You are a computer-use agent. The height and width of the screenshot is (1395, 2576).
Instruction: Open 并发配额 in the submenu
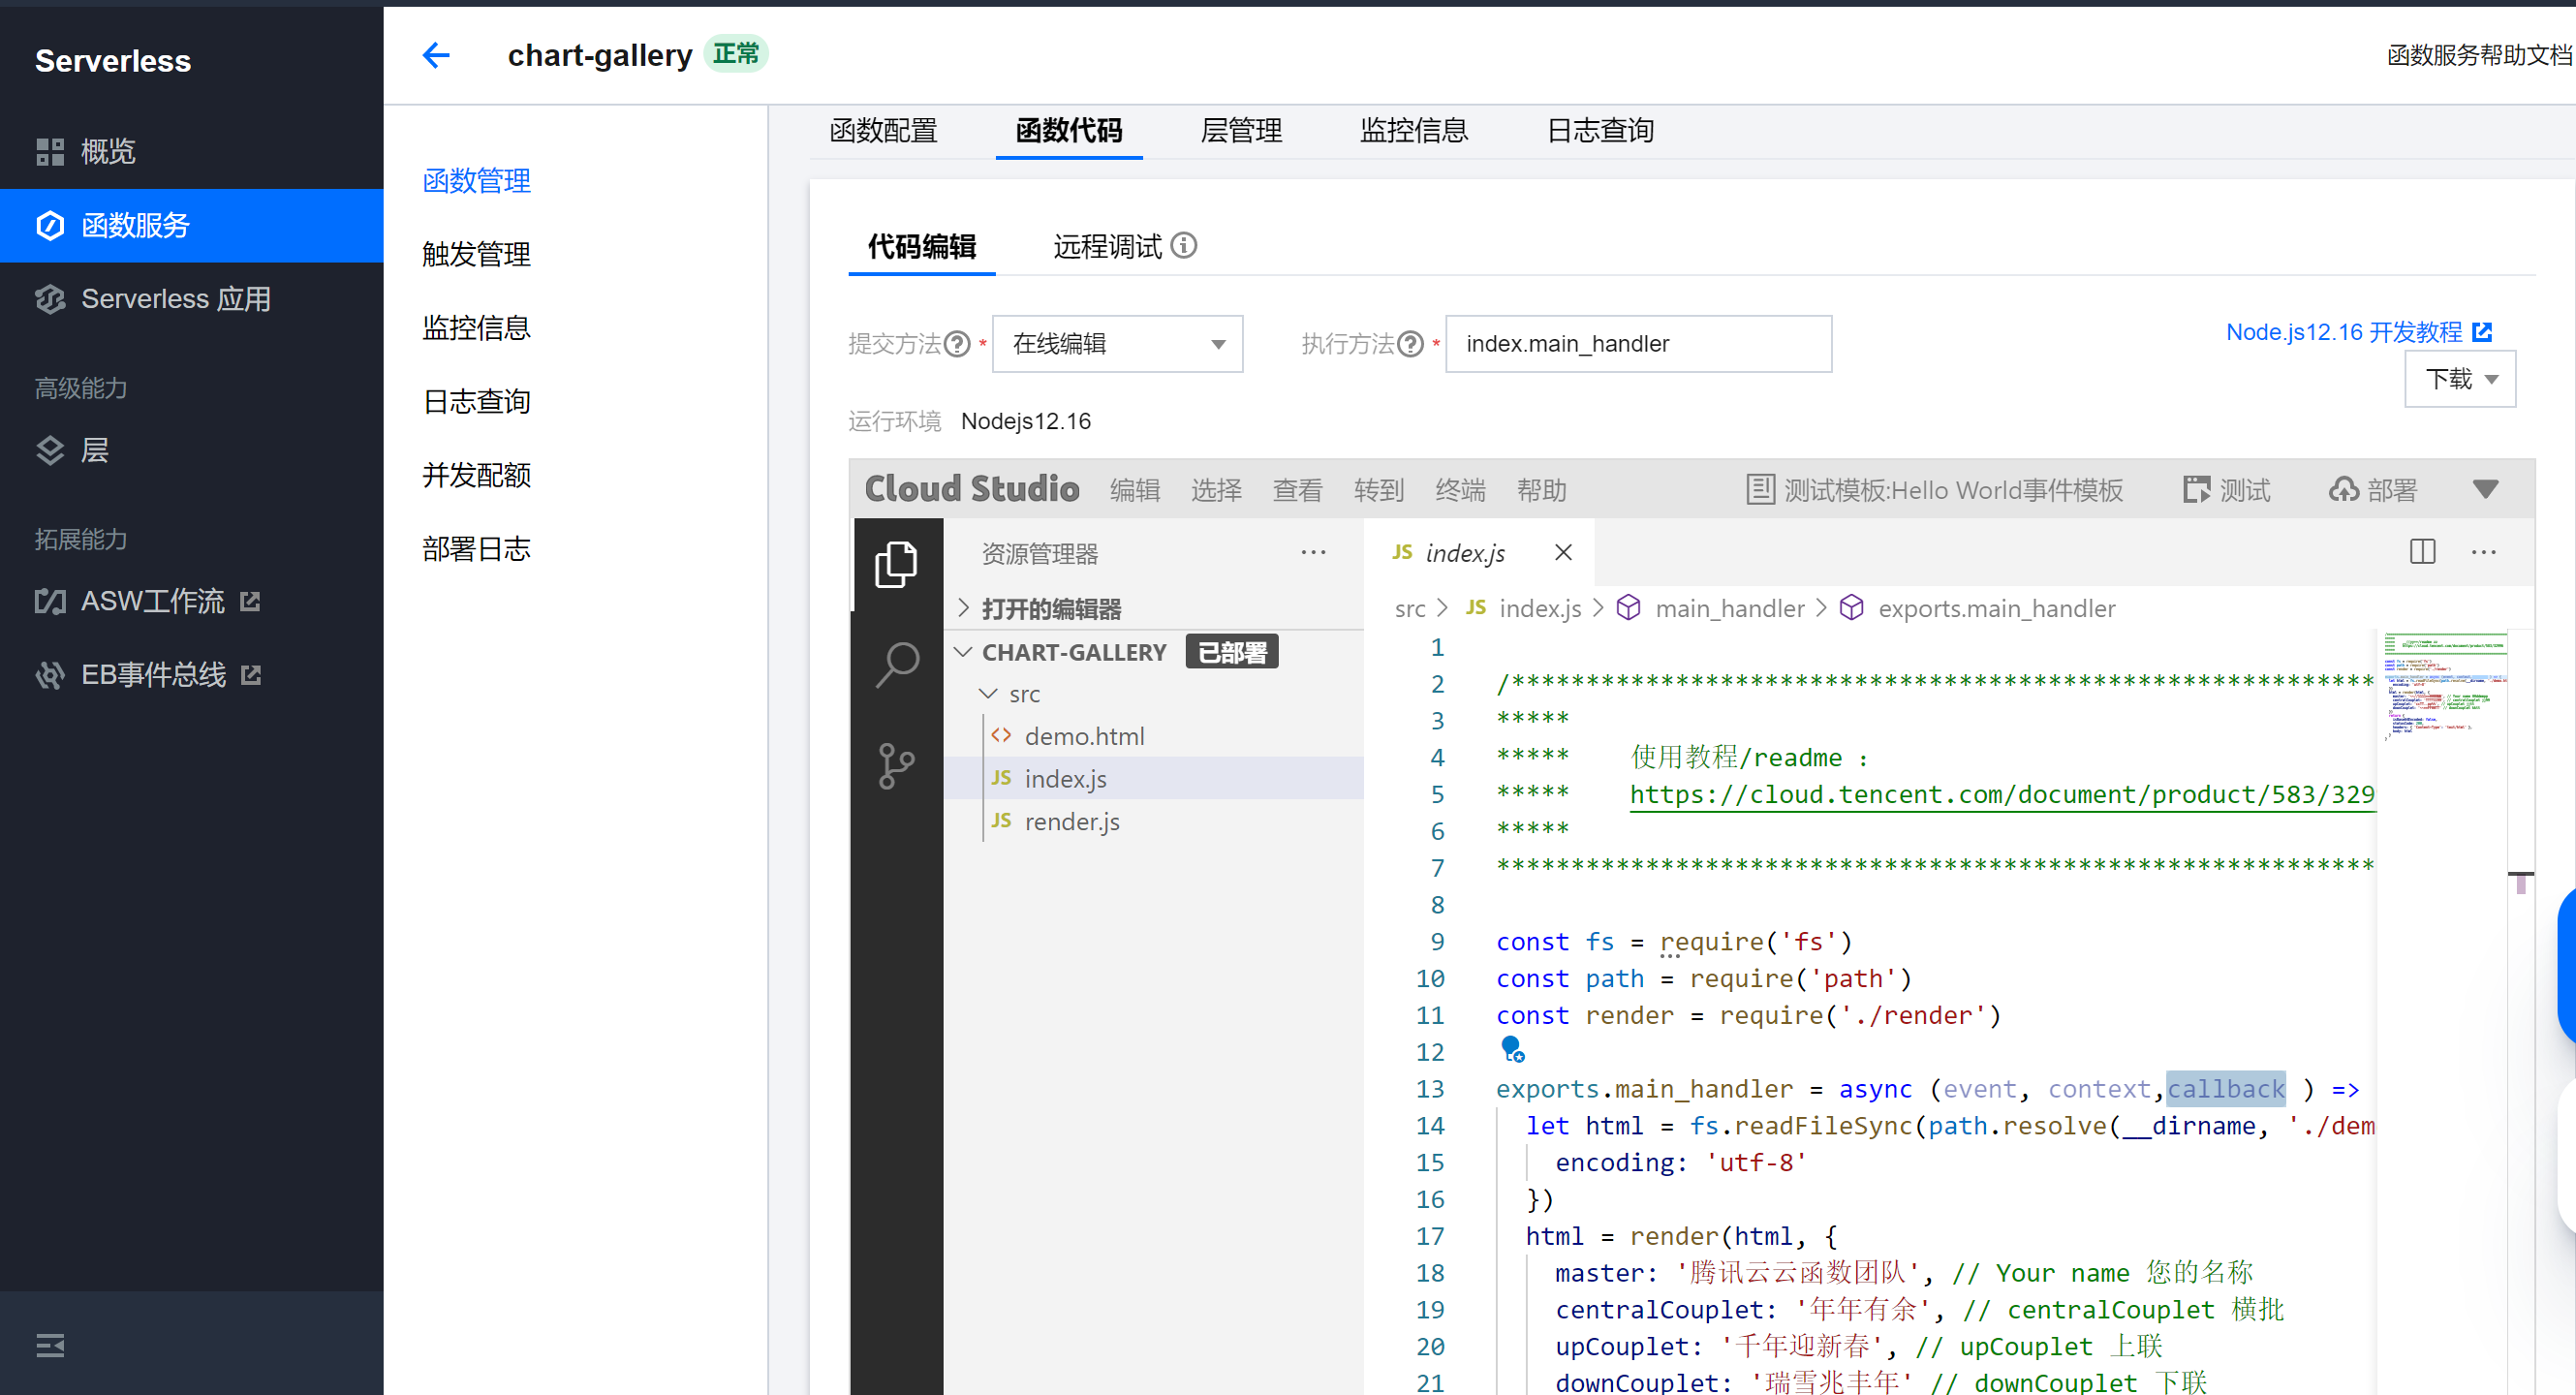coord(476,475)
